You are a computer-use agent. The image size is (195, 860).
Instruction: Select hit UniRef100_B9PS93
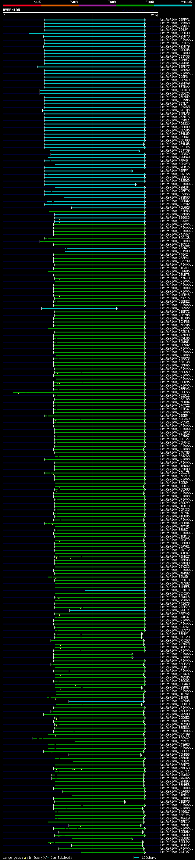click(x=175, y=714)
